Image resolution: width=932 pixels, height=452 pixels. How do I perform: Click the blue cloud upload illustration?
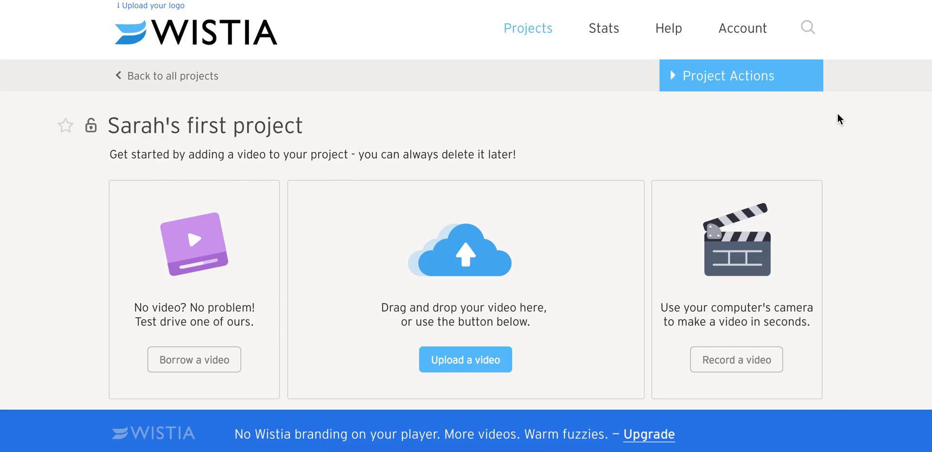pos(460,250)
